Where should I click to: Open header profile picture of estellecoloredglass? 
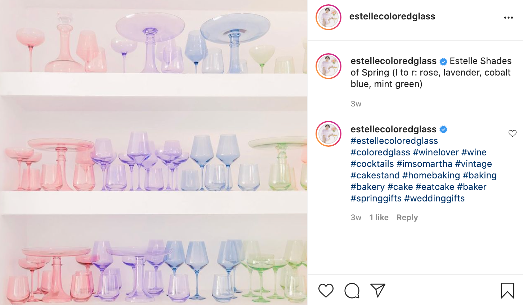(x=328, y=17)
